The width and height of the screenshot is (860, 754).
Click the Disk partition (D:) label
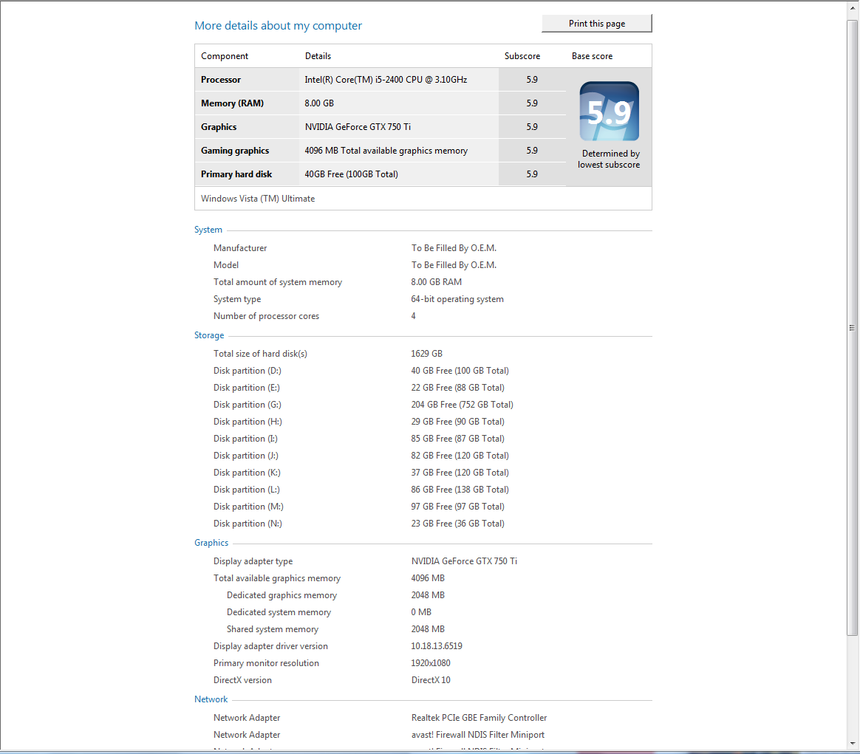point(248,371)
